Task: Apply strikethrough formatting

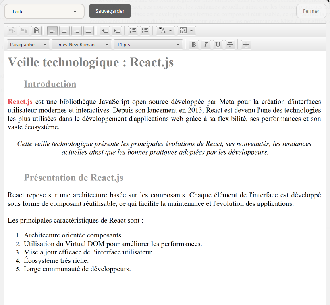Action: [230, 45]
